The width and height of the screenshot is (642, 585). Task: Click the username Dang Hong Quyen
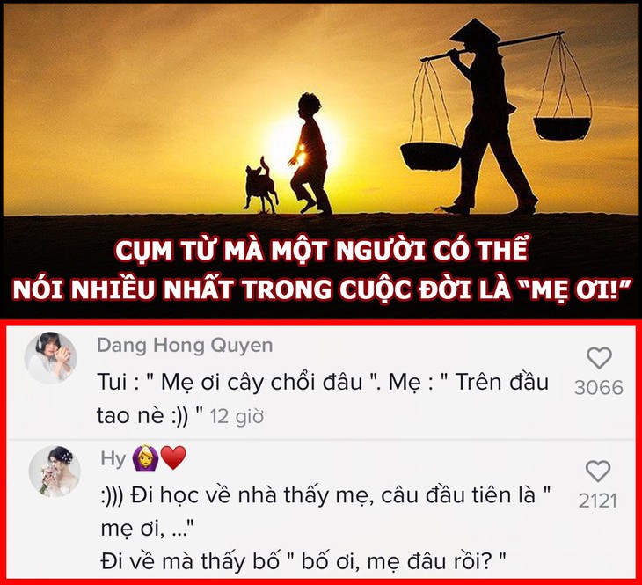click(185, 346)
